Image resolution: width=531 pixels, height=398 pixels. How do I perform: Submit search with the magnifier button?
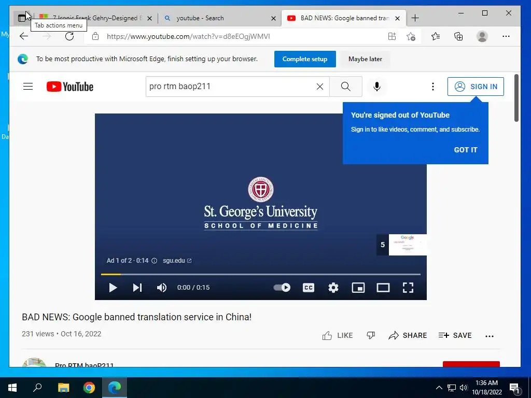pos(346,87)
